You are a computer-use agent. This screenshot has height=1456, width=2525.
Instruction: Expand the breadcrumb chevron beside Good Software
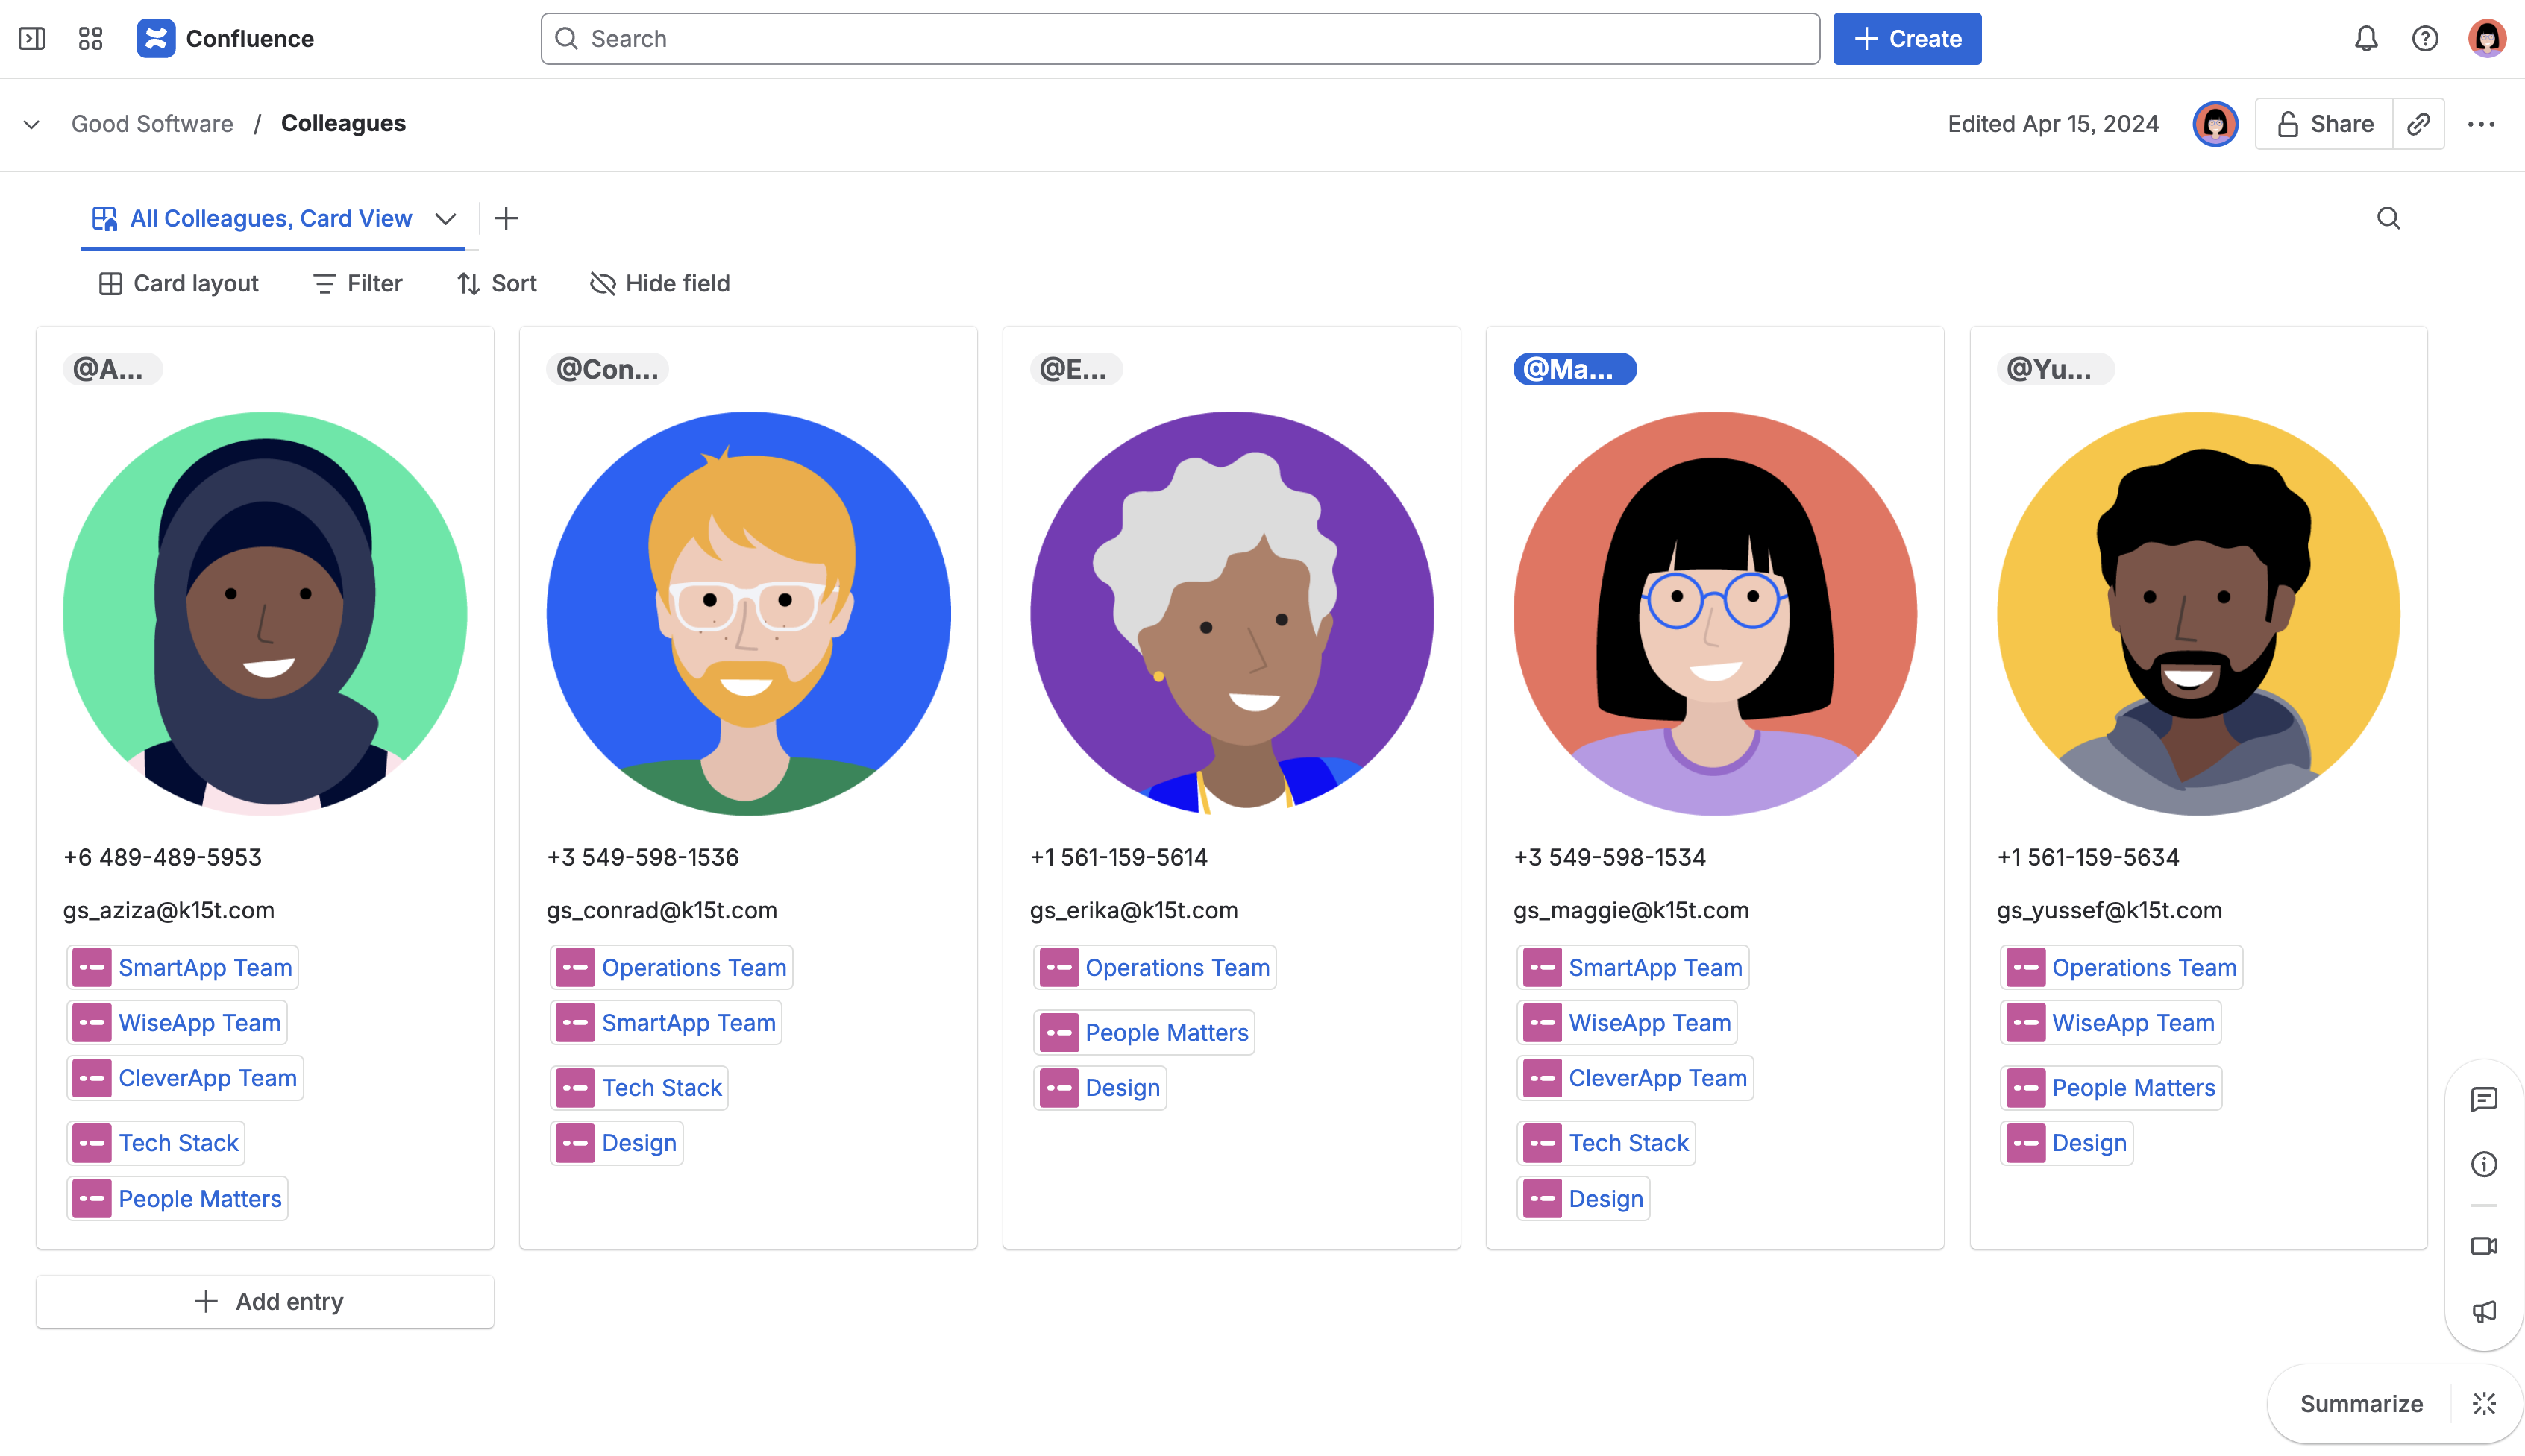pos(32,124)
